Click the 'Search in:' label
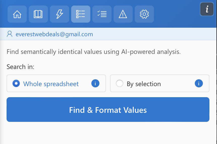 coord(20,67)
